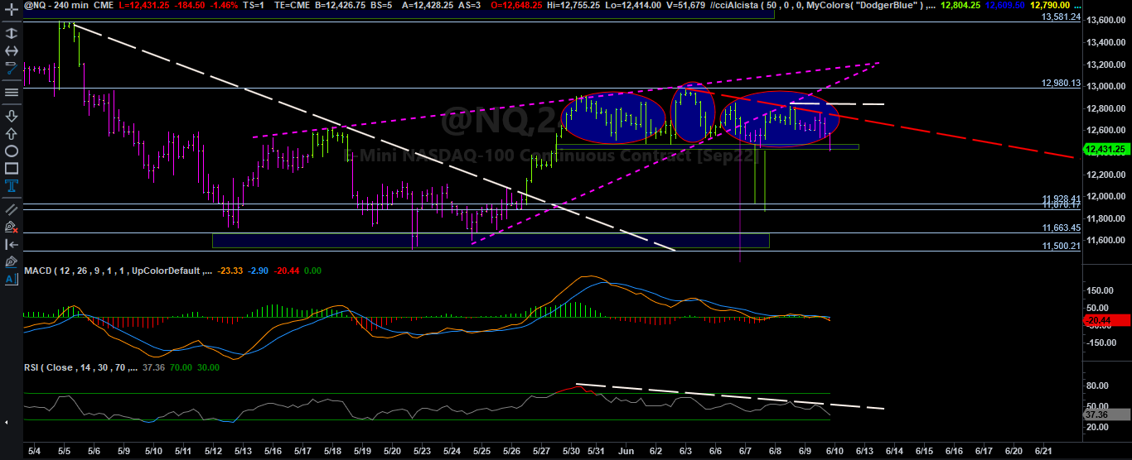This screenshot has width=1132, height=460.
Task: Click the pencil drawing icon
Action: click(12, 261)
